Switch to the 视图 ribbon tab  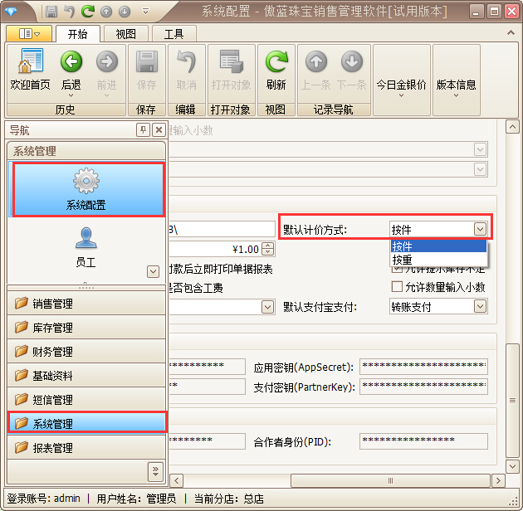(126, 34)
